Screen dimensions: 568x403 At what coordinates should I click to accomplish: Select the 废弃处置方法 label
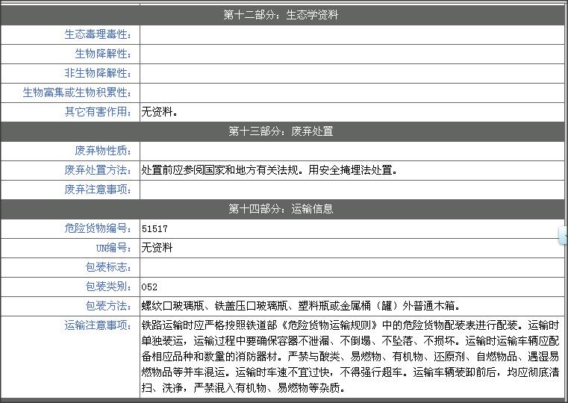click(x=98, y=170)
